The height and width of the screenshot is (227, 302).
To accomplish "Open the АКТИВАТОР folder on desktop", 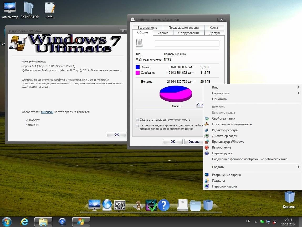I will (x=29, y=10).
